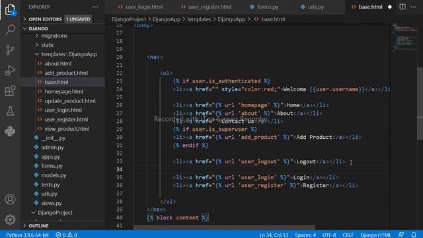Click the feedback icon in status bar
Screen dimensions: 423x238
[401, 235]
